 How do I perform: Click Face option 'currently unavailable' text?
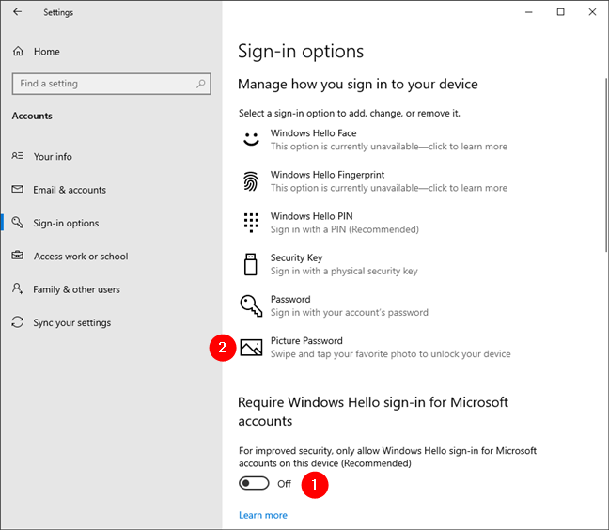coord(389,147)
